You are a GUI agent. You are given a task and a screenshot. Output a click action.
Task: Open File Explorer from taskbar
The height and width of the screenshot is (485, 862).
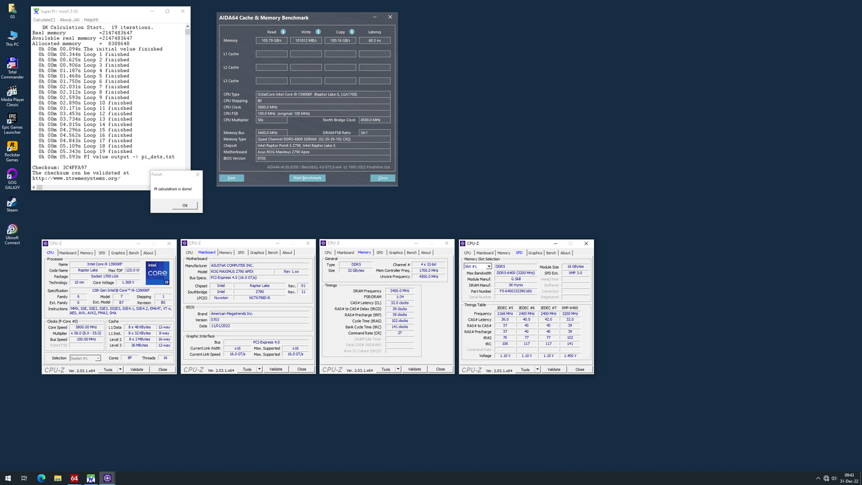click(58, 478)
